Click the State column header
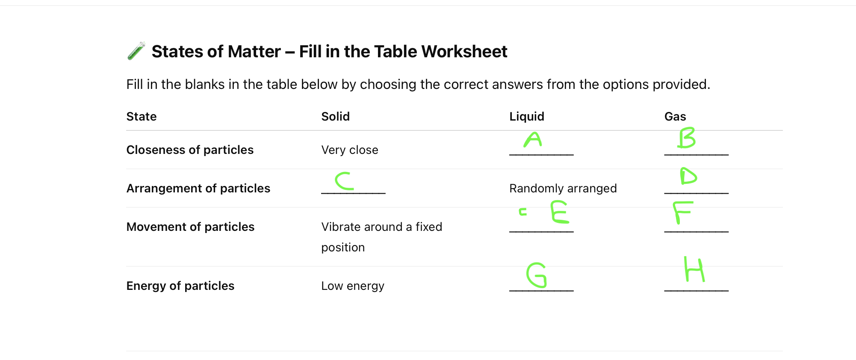The image size is (856, 360). [x=142, y=116]
